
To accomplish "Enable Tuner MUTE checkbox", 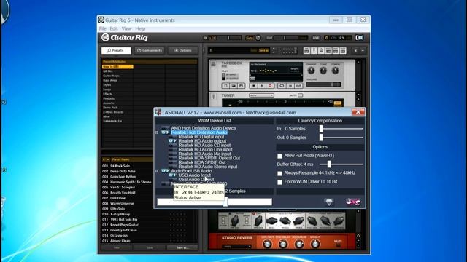I will [300, 95].
